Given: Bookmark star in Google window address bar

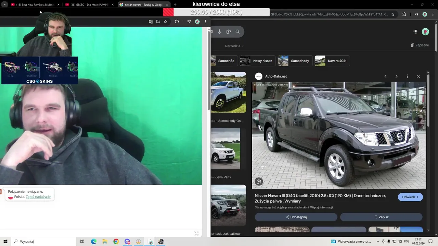Looking at the screenshot, I should tap(393, 14).
